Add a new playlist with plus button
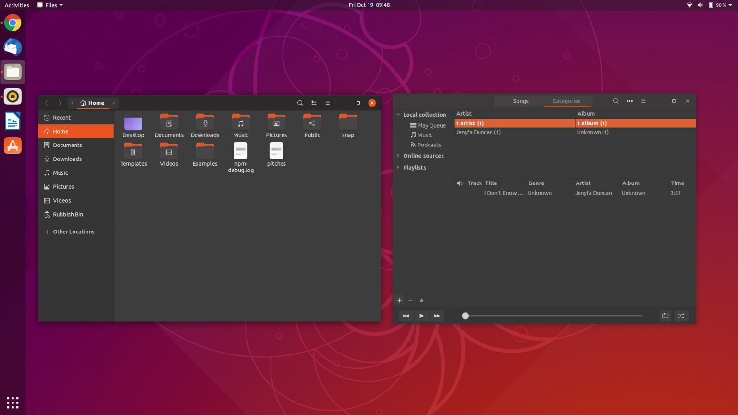 [399, 300]
